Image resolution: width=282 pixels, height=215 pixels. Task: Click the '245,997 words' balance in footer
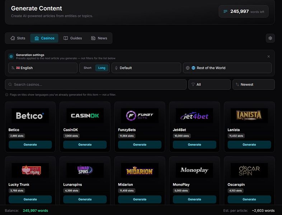click(x=36, y=210)
